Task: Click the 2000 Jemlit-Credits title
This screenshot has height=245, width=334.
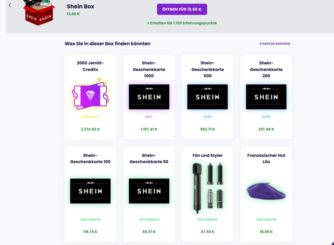Action: pos(90,66)
